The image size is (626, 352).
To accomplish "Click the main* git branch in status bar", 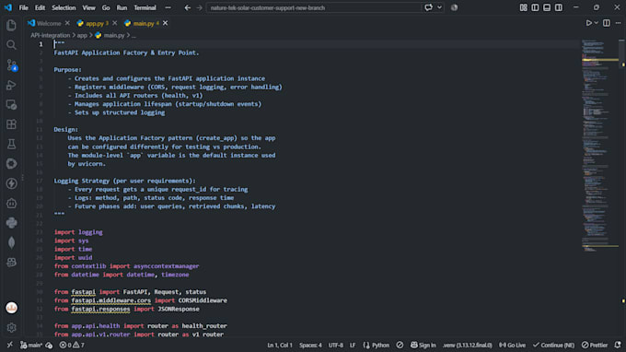I will click(x=31, y=345).
